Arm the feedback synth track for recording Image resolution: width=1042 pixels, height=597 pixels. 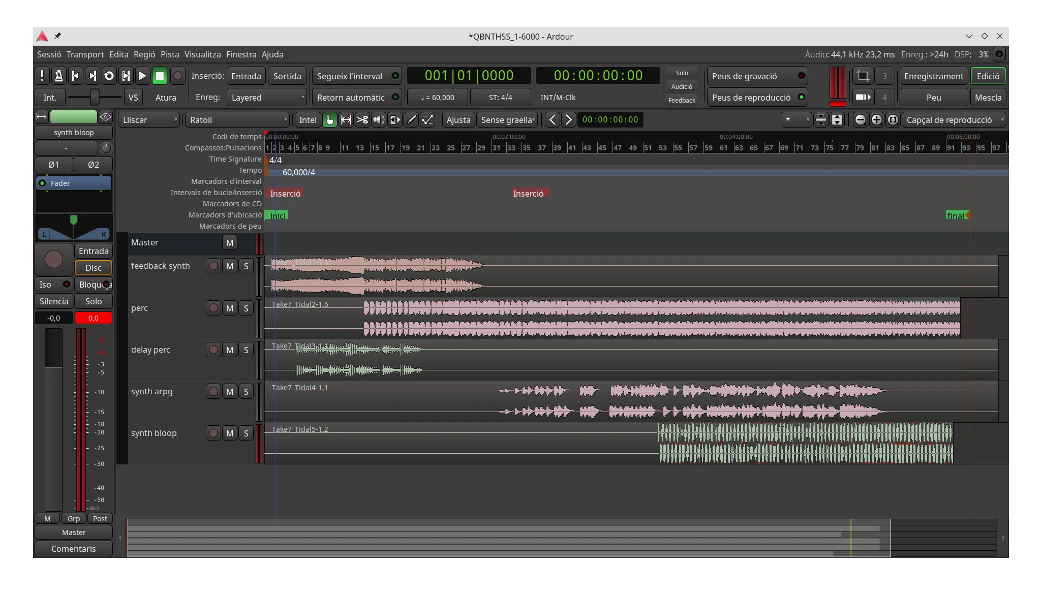coord(213,266)
